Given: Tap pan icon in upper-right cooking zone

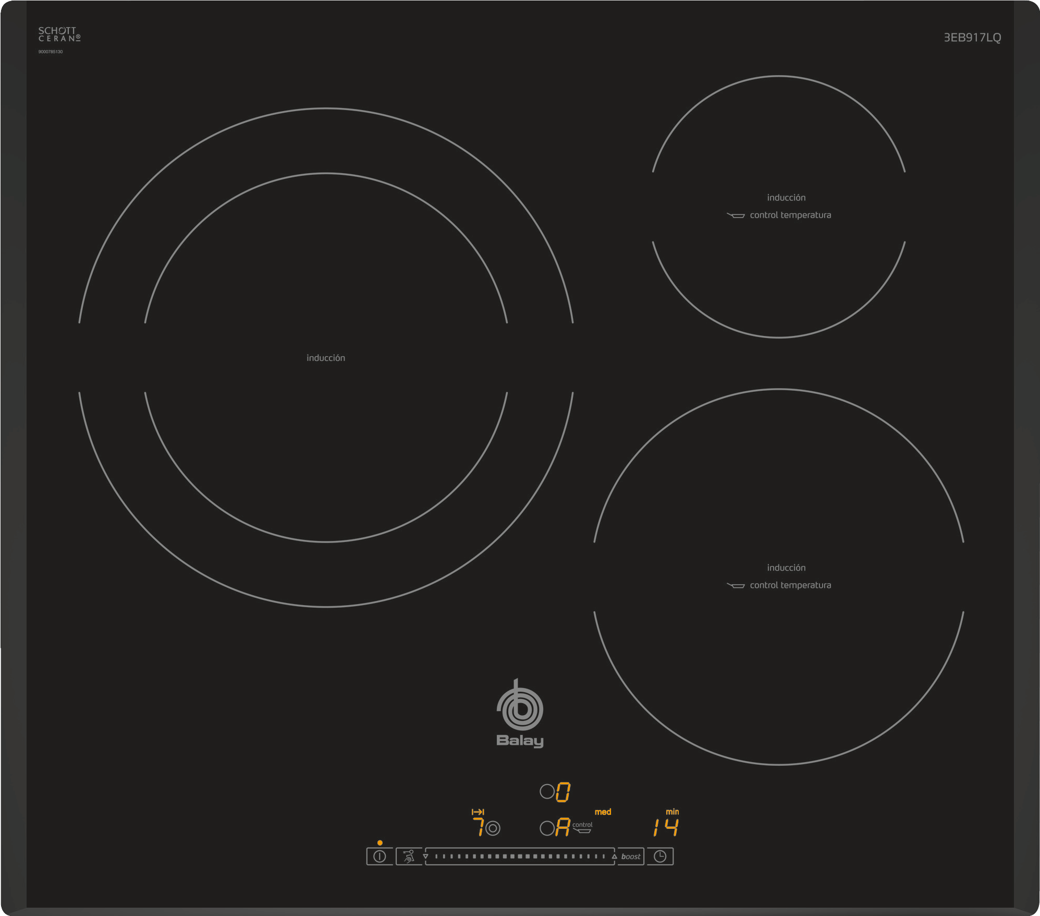Looking at the screenshot, I should 736,215.
